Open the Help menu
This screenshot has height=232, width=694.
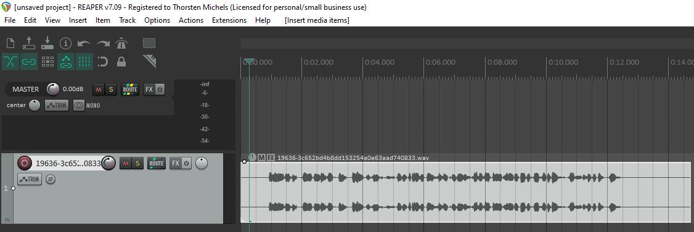tap(263, 20)
